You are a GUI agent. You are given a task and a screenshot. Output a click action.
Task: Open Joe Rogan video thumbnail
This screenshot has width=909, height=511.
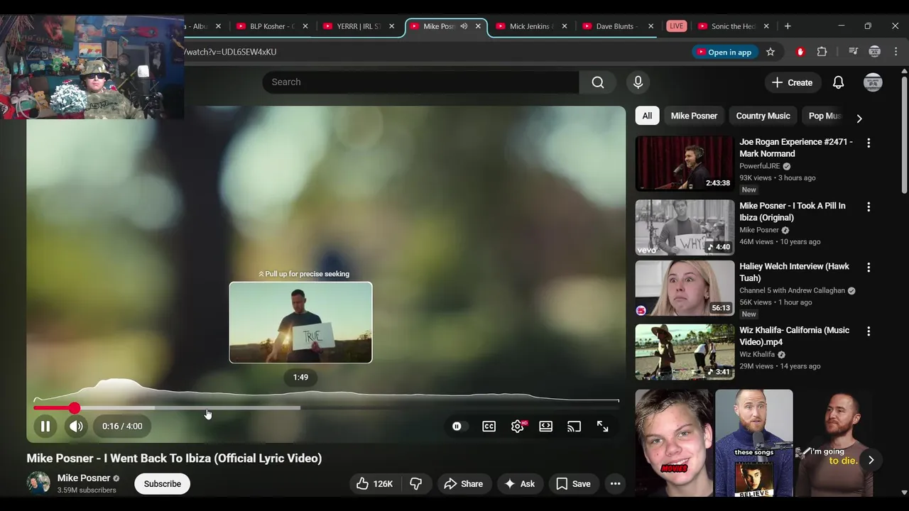[x=685, y=163]
